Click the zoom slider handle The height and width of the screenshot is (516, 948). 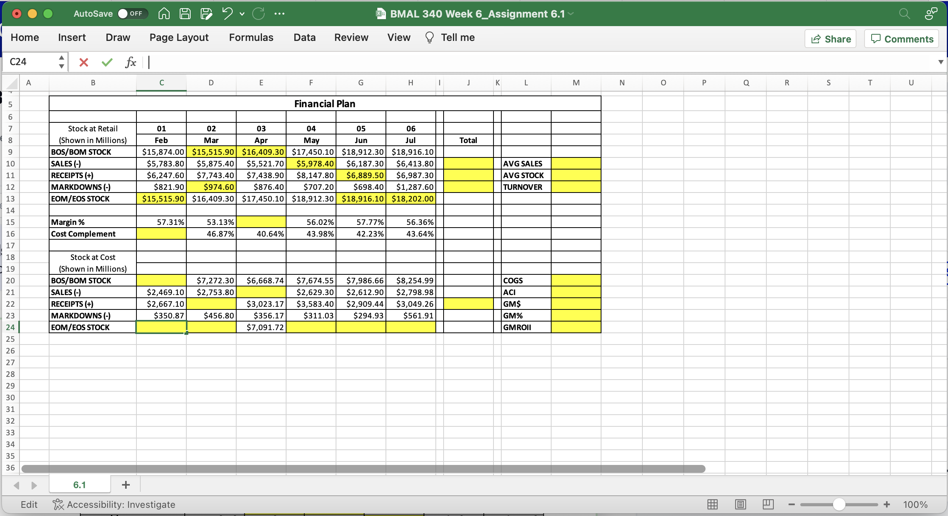(x=839, y=504)
